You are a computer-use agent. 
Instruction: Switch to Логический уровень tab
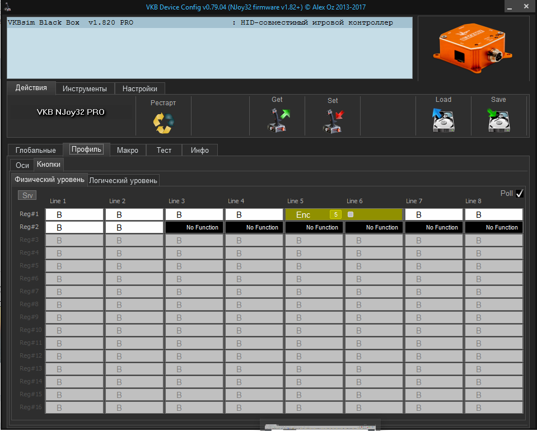click(123, 180)
